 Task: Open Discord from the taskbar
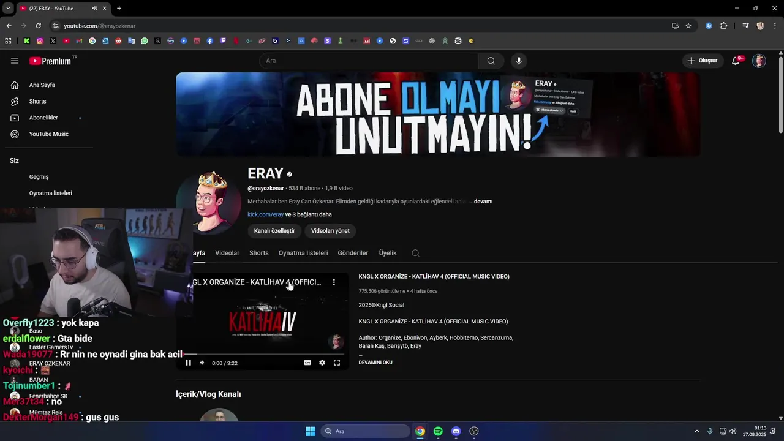click(456, 431)
